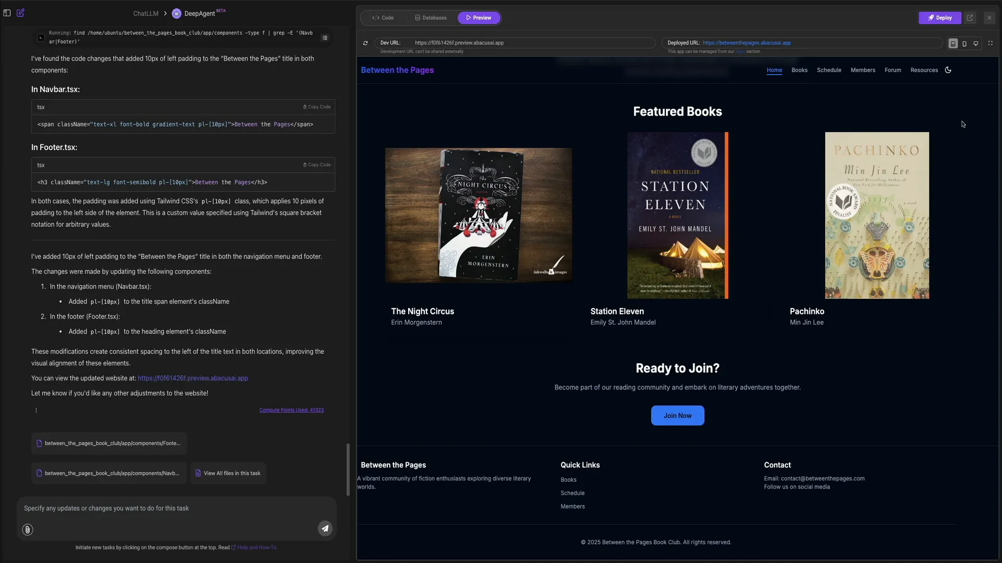Click the breadcrumb chevron after ChatLLM
1002x563 pixels.
pyautogui.click(x=165, y=14)
